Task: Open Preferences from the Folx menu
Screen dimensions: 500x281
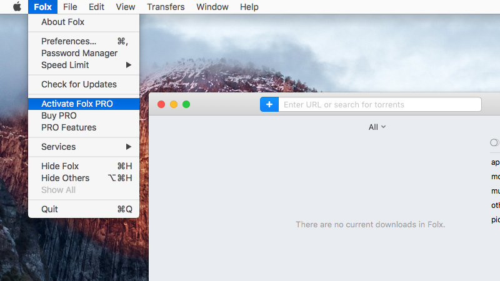Action: click(84, 41)
